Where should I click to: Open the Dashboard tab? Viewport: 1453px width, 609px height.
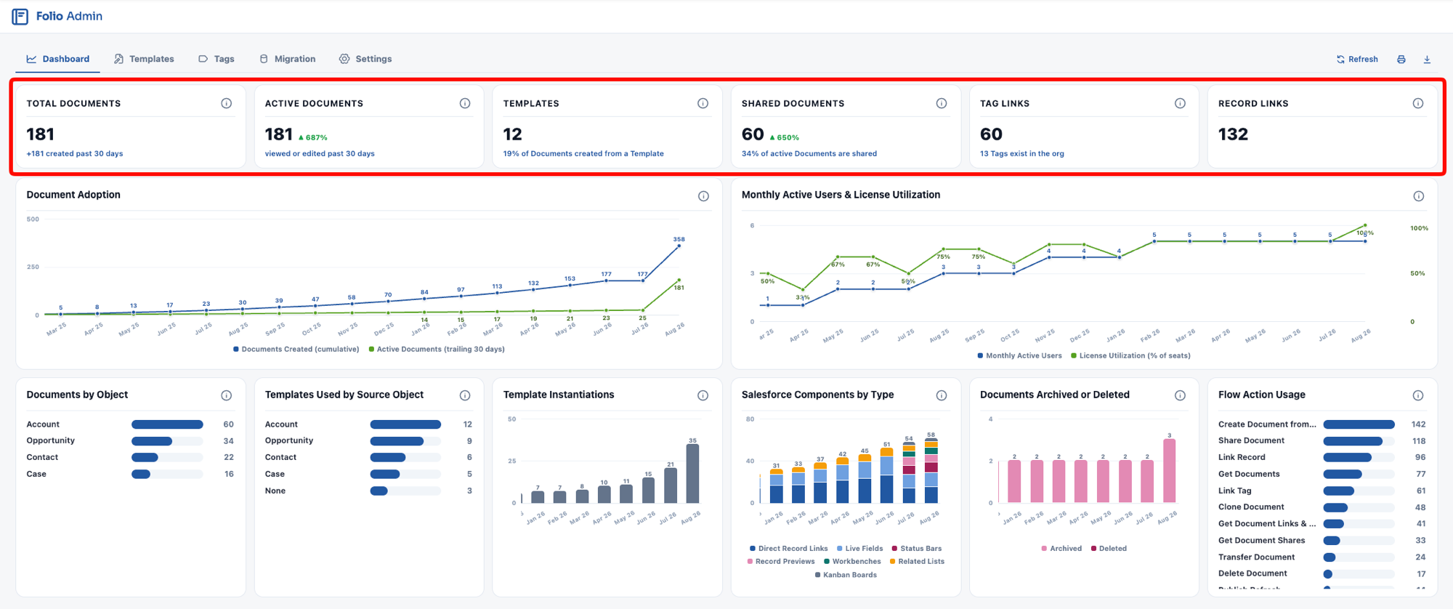[x=58, y=59]
